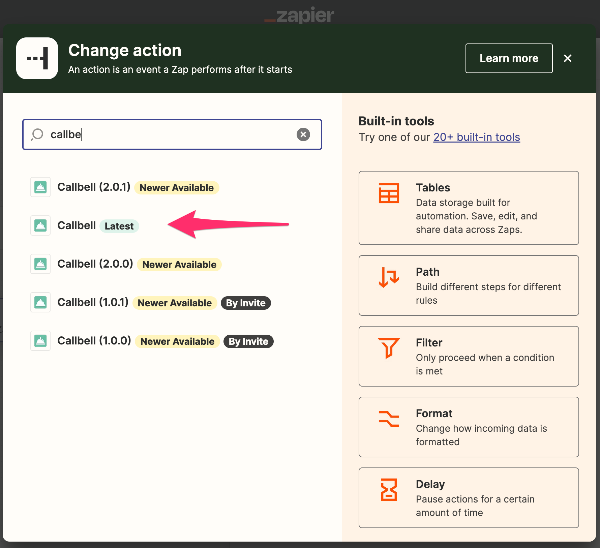Select the Callbell Latest app icon

[x=40, y=225]
